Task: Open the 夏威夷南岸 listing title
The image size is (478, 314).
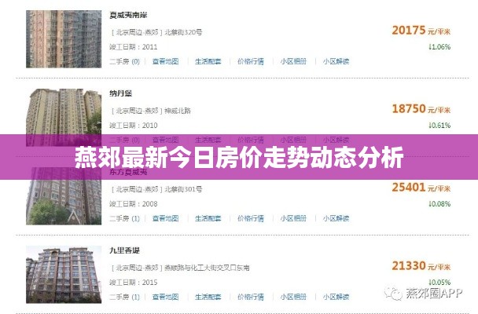Action: coord(128,15)
